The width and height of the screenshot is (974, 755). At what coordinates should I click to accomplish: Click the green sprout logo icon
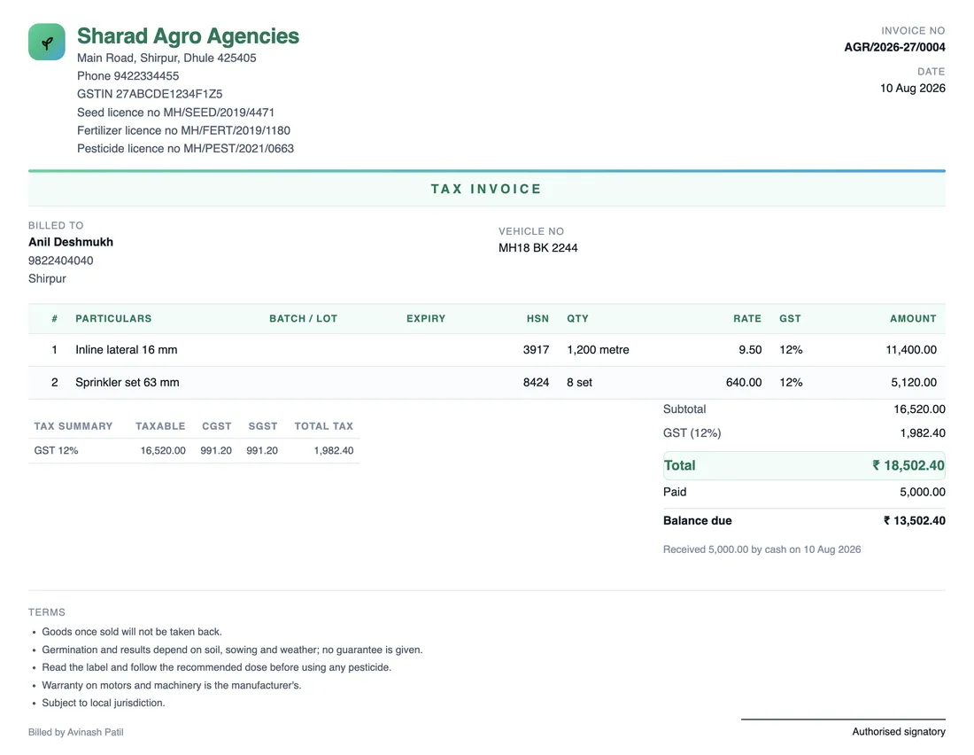click(47, 42)
